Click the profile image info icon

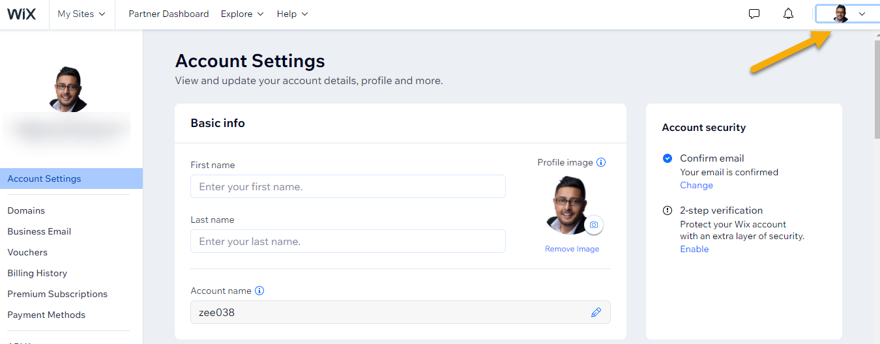click(x=601, y=162)
